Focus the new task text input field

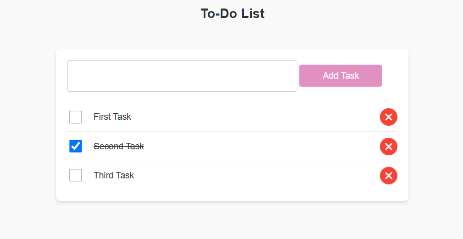(182, 76)
